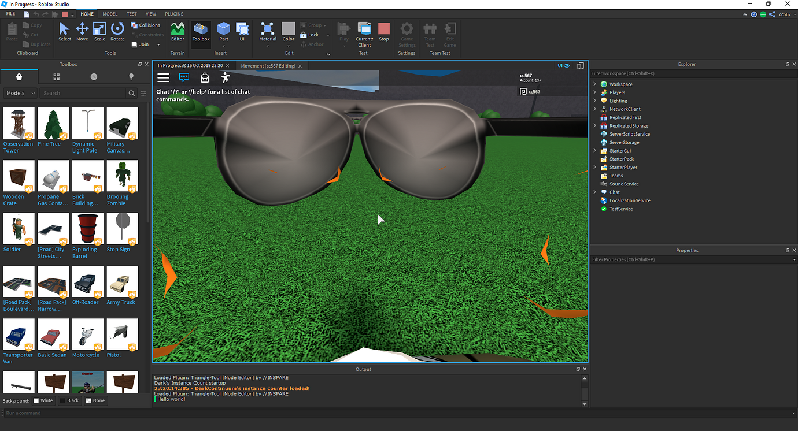Image resolution: width=798 pixels, height=431 pixels.
Task: Expand the ReplicatedStorage tree node
Action: (594, 126)
